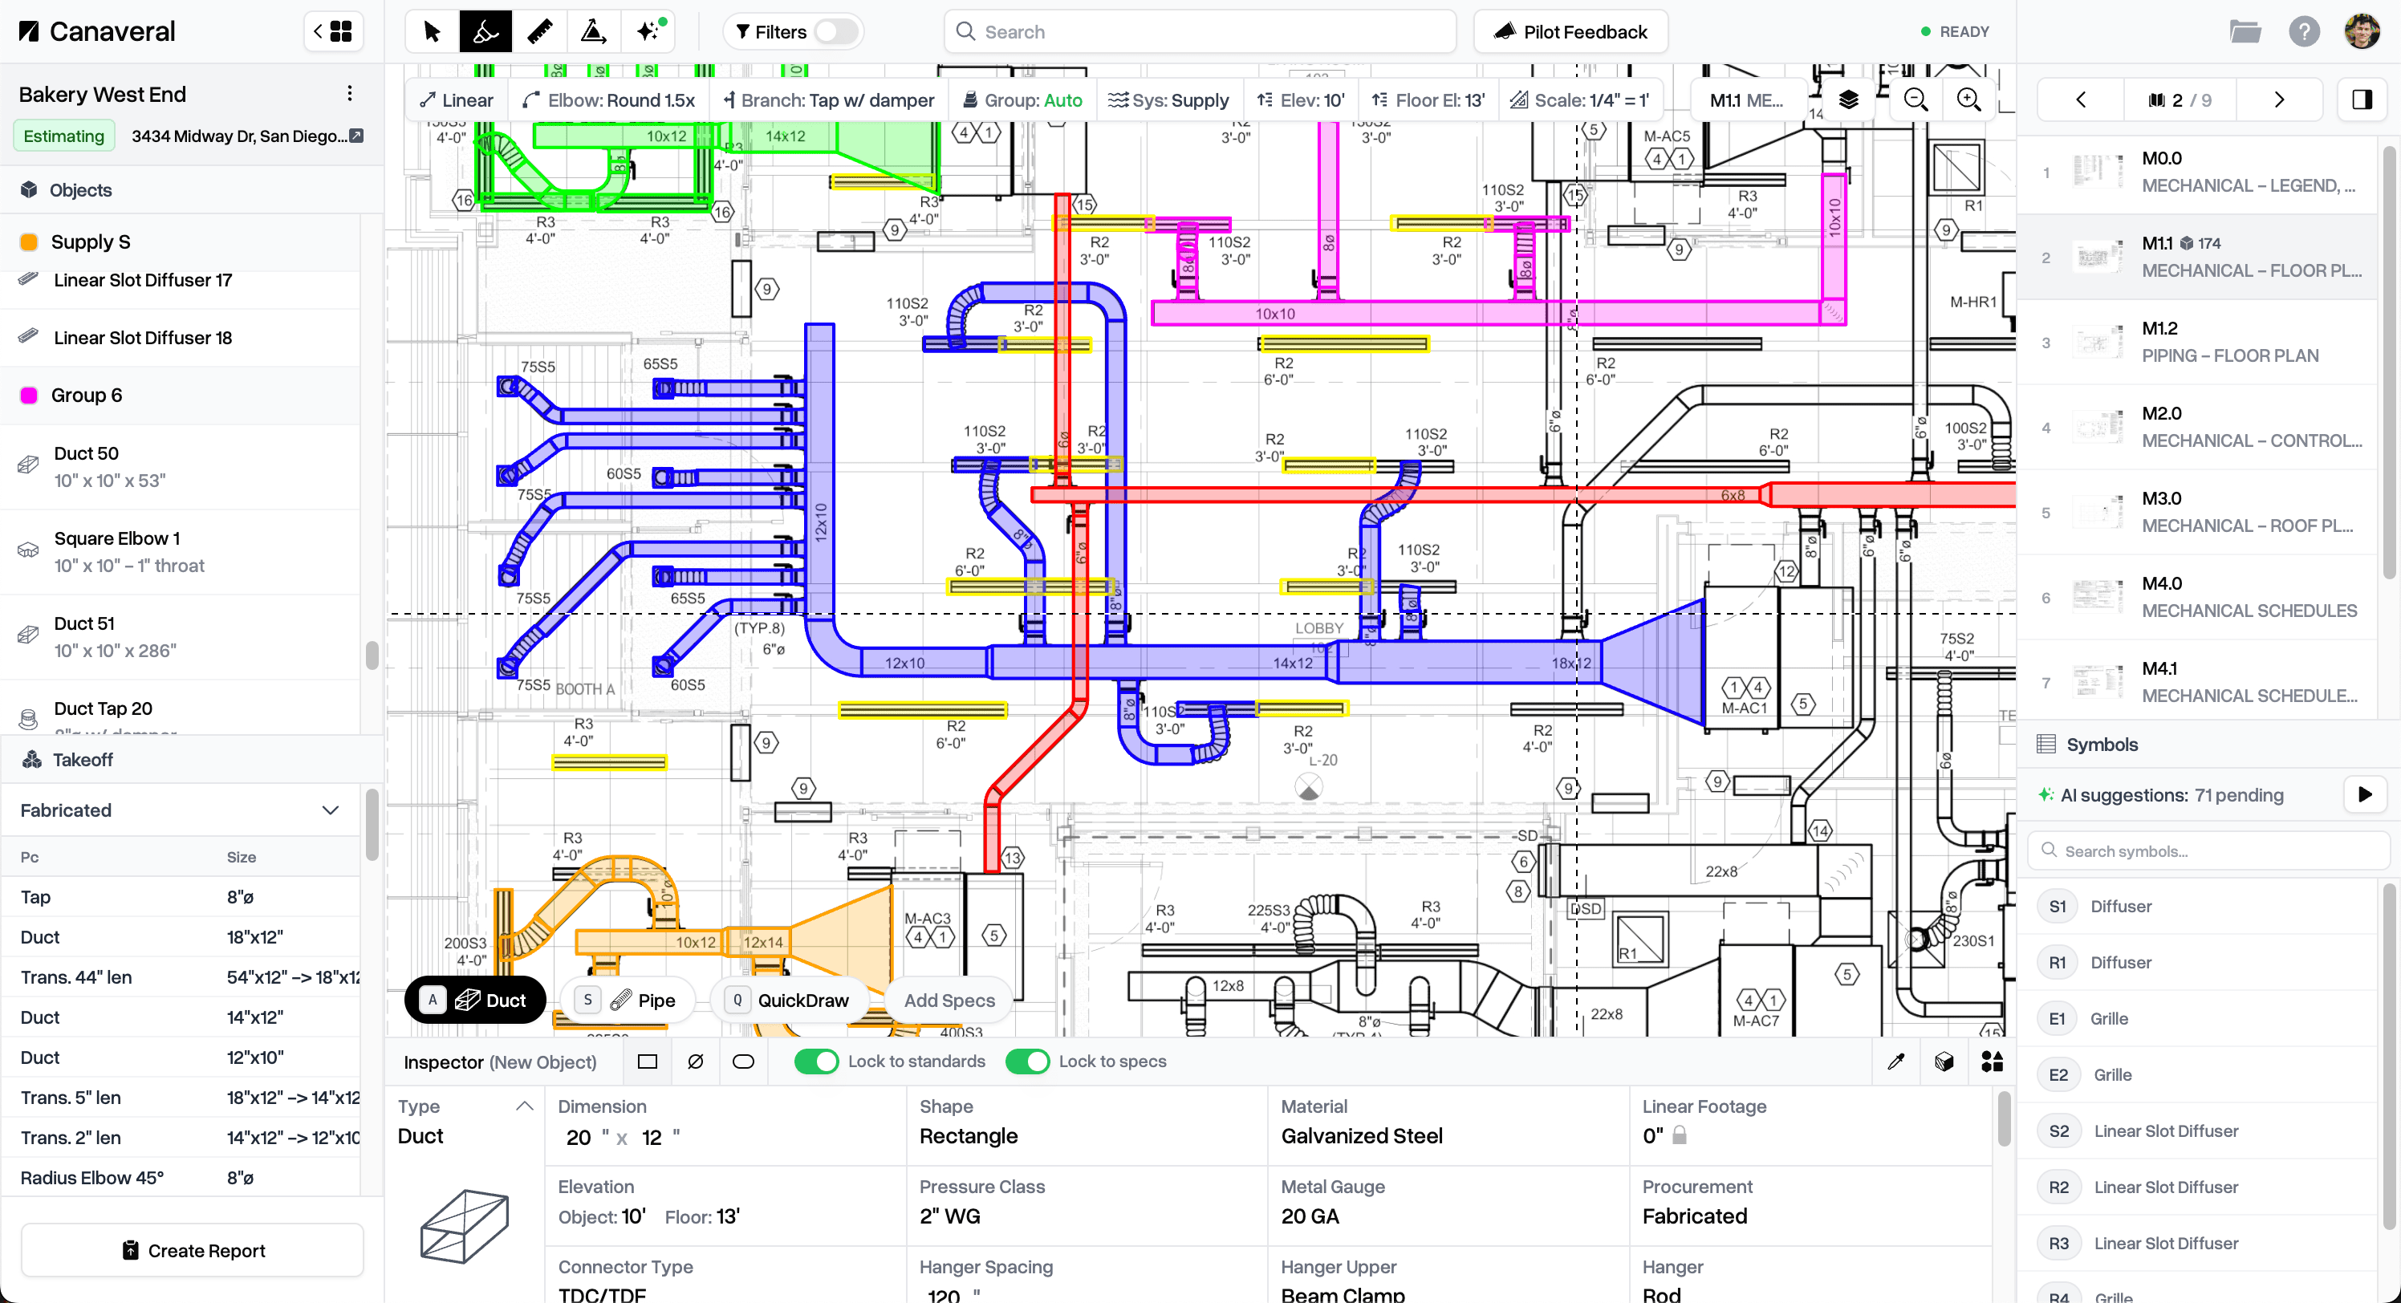Expand the Fabricated dropdown
Viewport: 2401px width, 1303px height.
(330, 810)
